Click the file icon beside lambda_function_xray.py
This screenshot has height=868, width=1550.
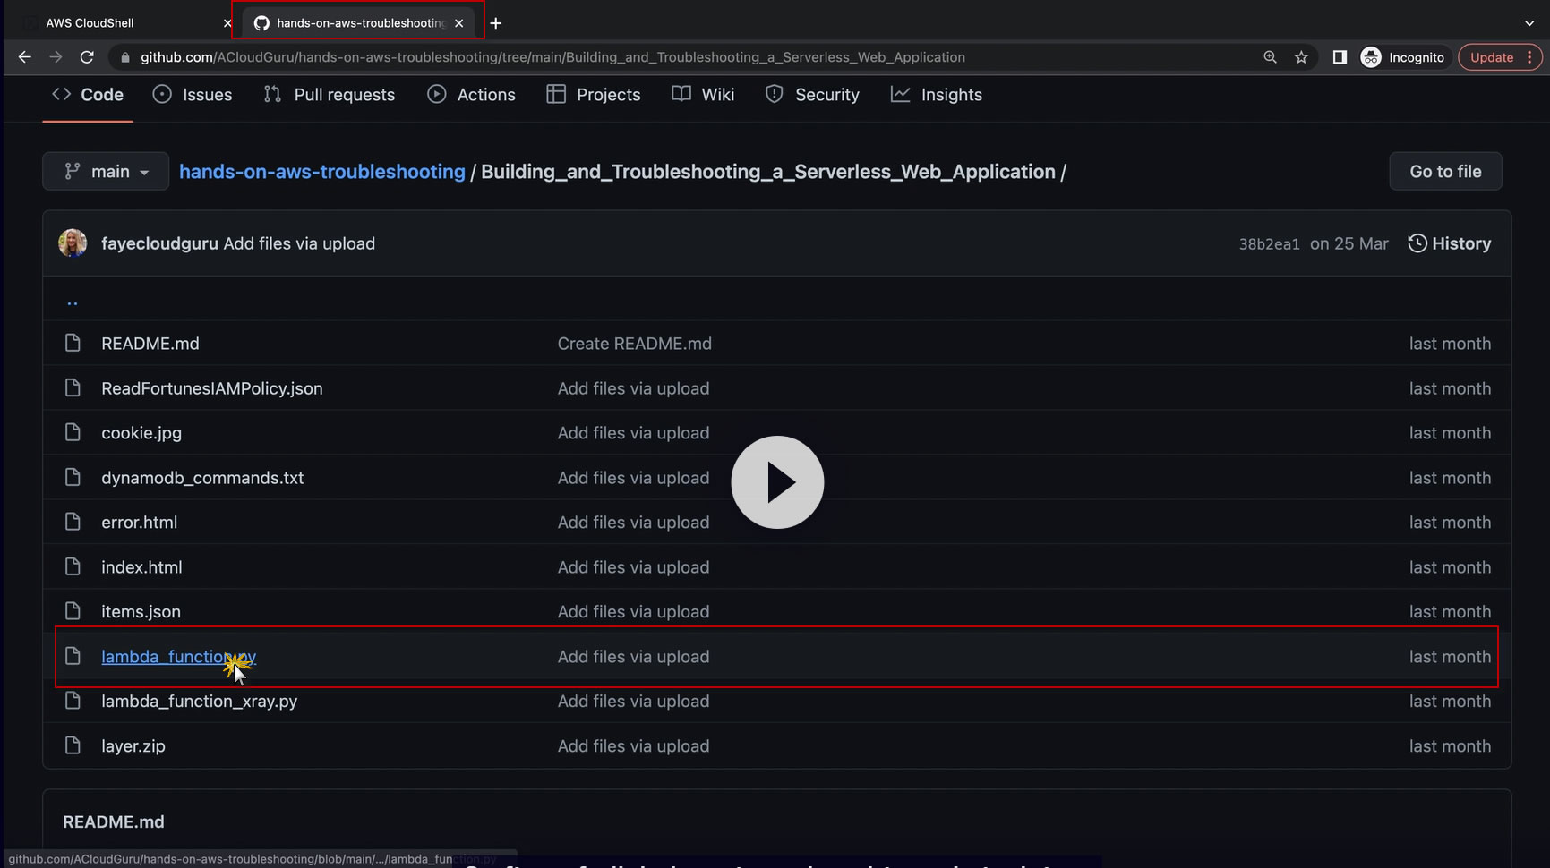point(73,701)
